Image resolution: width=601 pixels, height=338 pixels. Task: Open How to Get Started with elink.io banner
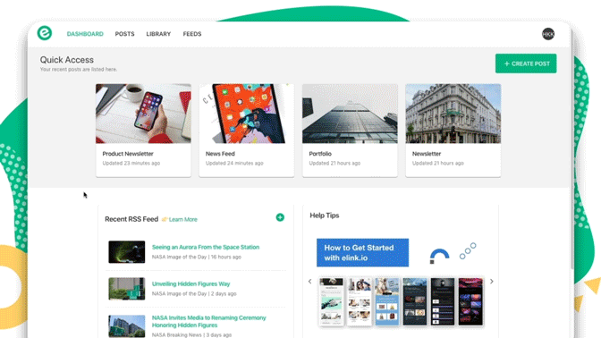coord(362,252)
